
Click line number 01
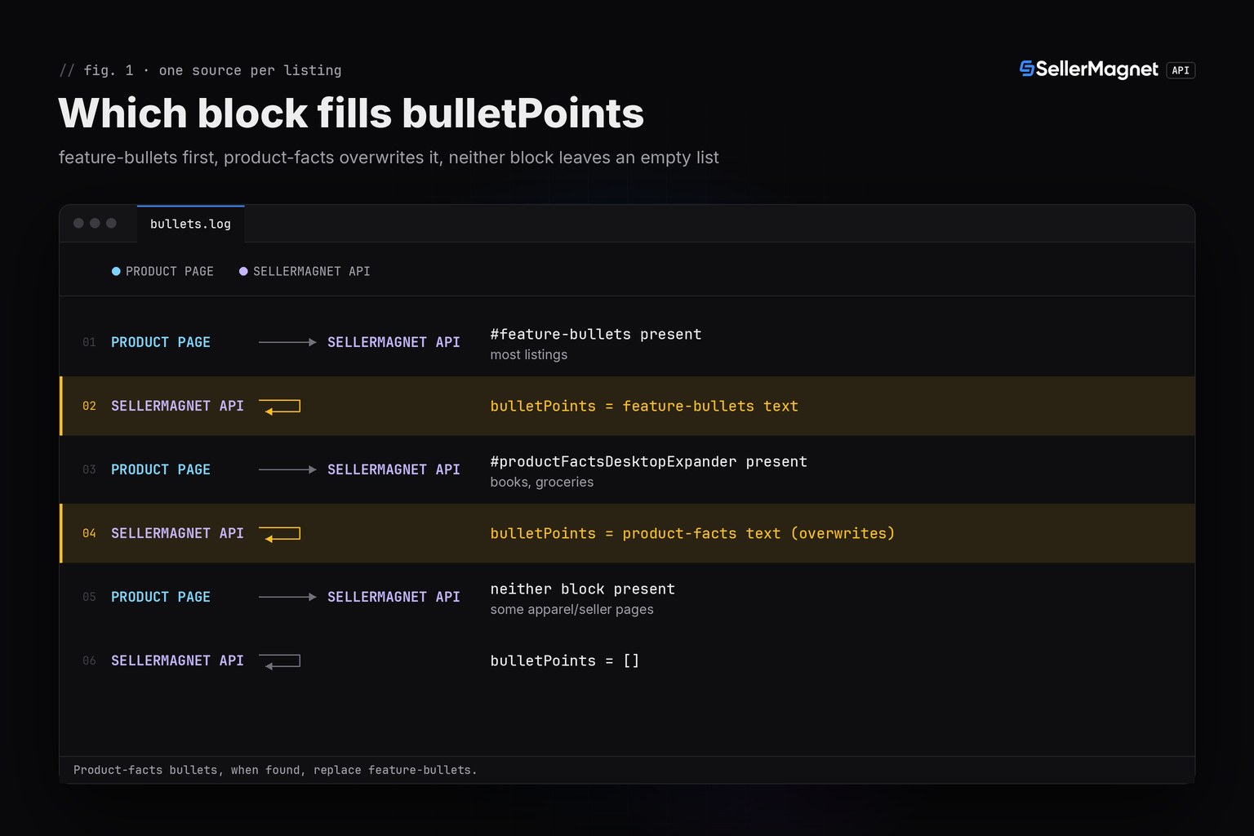coord(89,342)
